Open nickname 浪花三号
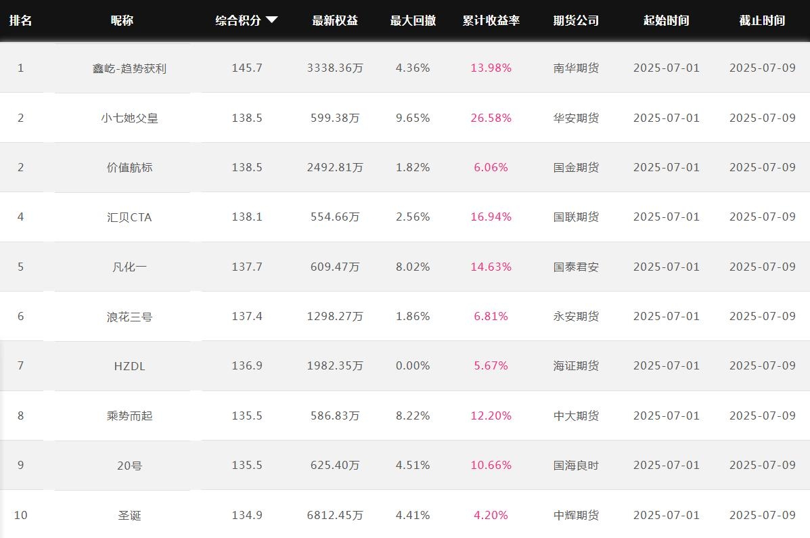Image resolution: width=810 pixels, height=538 pixels. coord(130,316)
